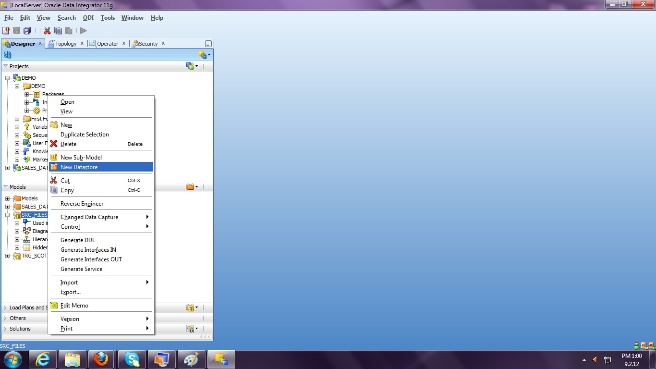Collapse the SRC_FILES model node
Image resolution: width=656 pixels, height=369 pixels.
pos(7,215)
